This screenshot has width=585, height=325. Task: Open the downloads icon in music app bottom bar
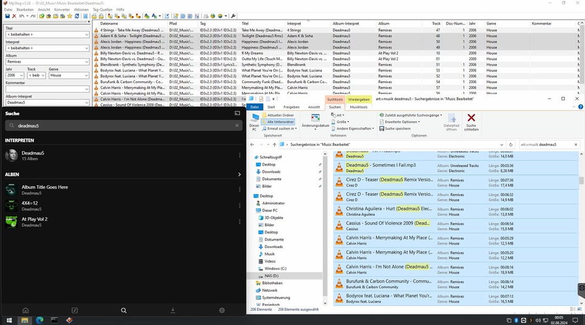tap(173, 310)
